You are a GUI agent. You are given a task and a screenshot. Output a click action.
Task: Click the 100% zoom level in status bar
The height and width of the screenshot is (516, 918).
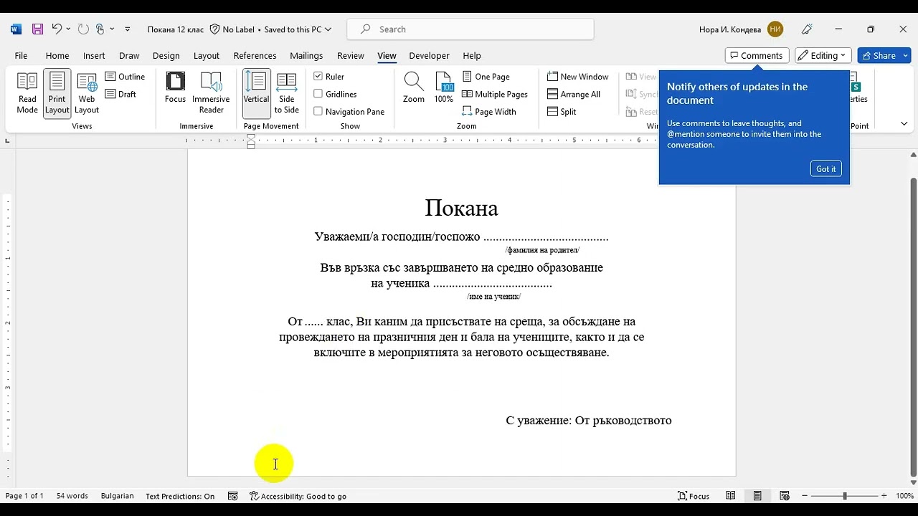[x=904, y=496]
